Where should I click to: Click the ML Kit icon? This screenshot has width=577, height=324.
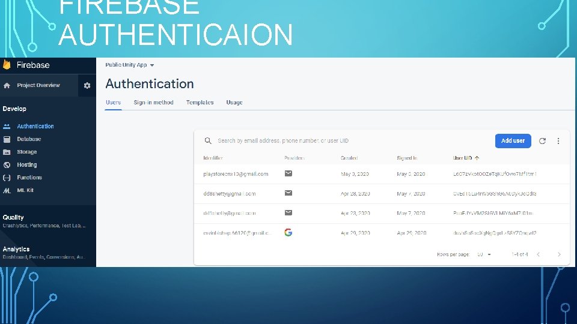(7, 190)
